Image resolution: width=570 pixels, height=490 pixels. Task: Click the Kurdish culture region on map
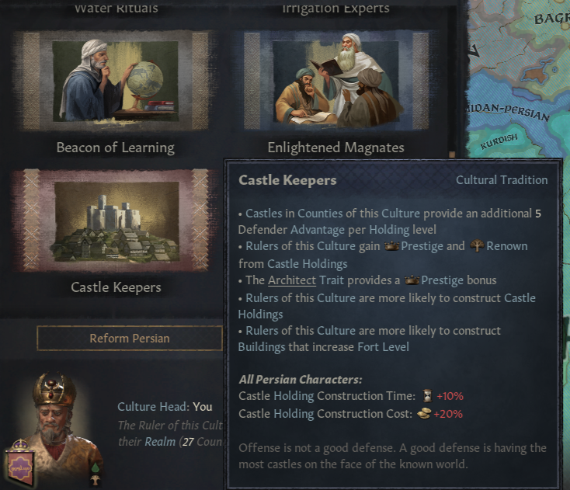[499, 142]
